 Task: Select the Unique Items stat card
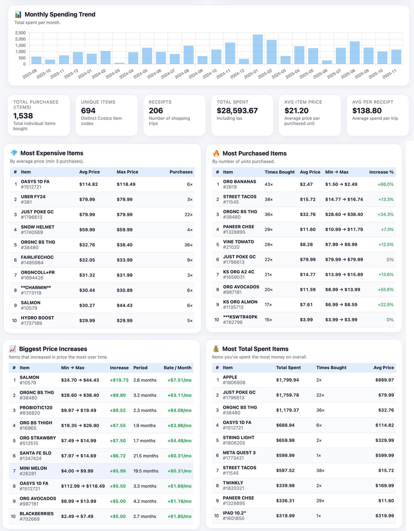tap(107, 115)
